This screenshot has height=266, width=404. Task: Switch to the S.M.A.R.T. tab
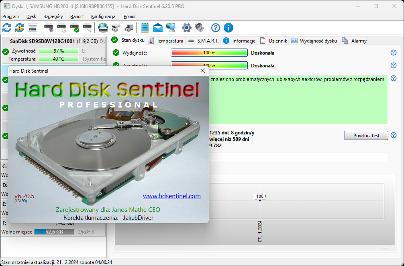tap(203, 41)
